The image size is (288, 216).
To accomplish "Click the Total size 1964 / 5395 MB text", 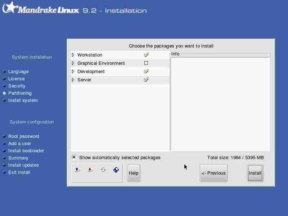I will pos(235,158).
